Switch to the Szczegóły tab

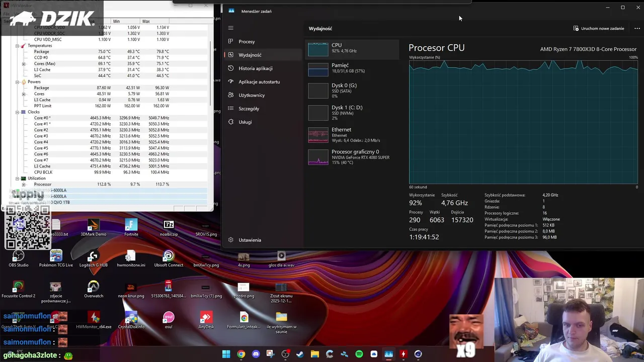pos(263,109)
